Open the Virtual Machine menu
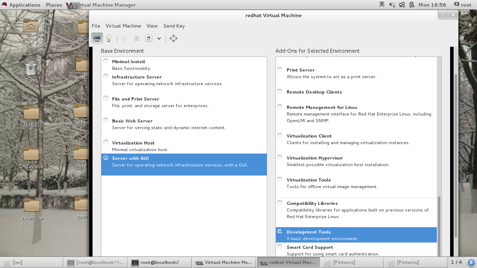Viewport: 477px width, 268px height. tap(123, 26)
